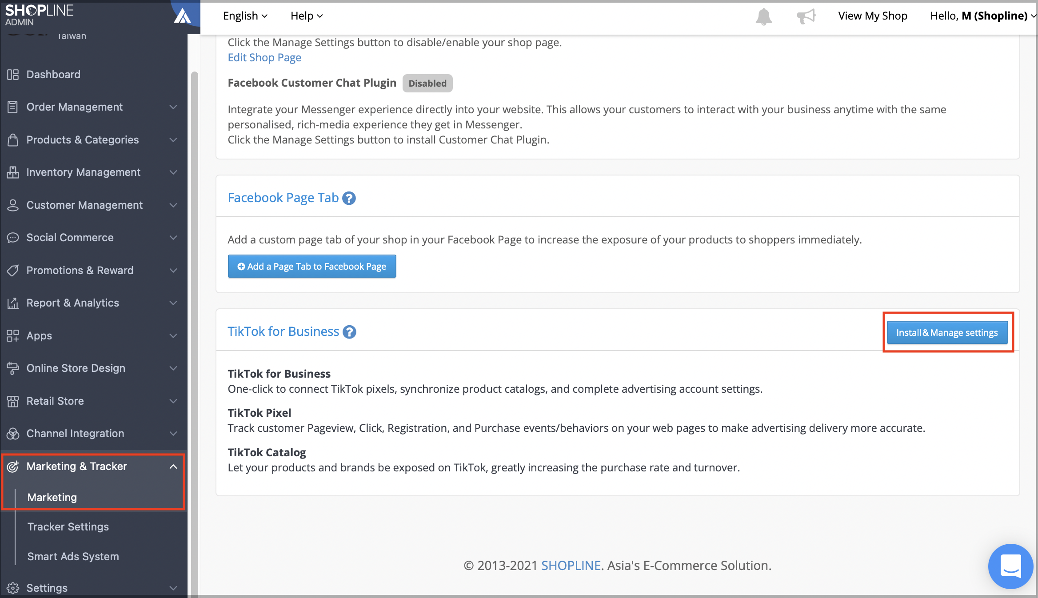Click the Disabled status badge

click(x=427, y=84)
